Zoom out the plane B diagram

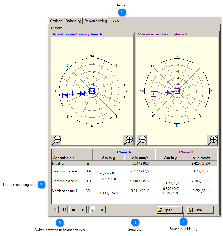click(142, 140)
